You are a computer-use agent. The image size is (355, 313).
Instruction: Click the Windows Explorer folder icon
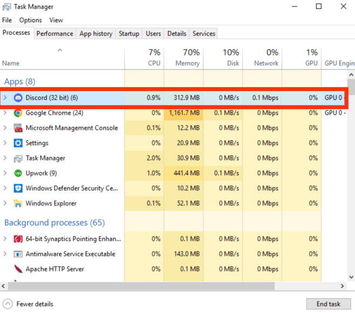tap(18, 204)
